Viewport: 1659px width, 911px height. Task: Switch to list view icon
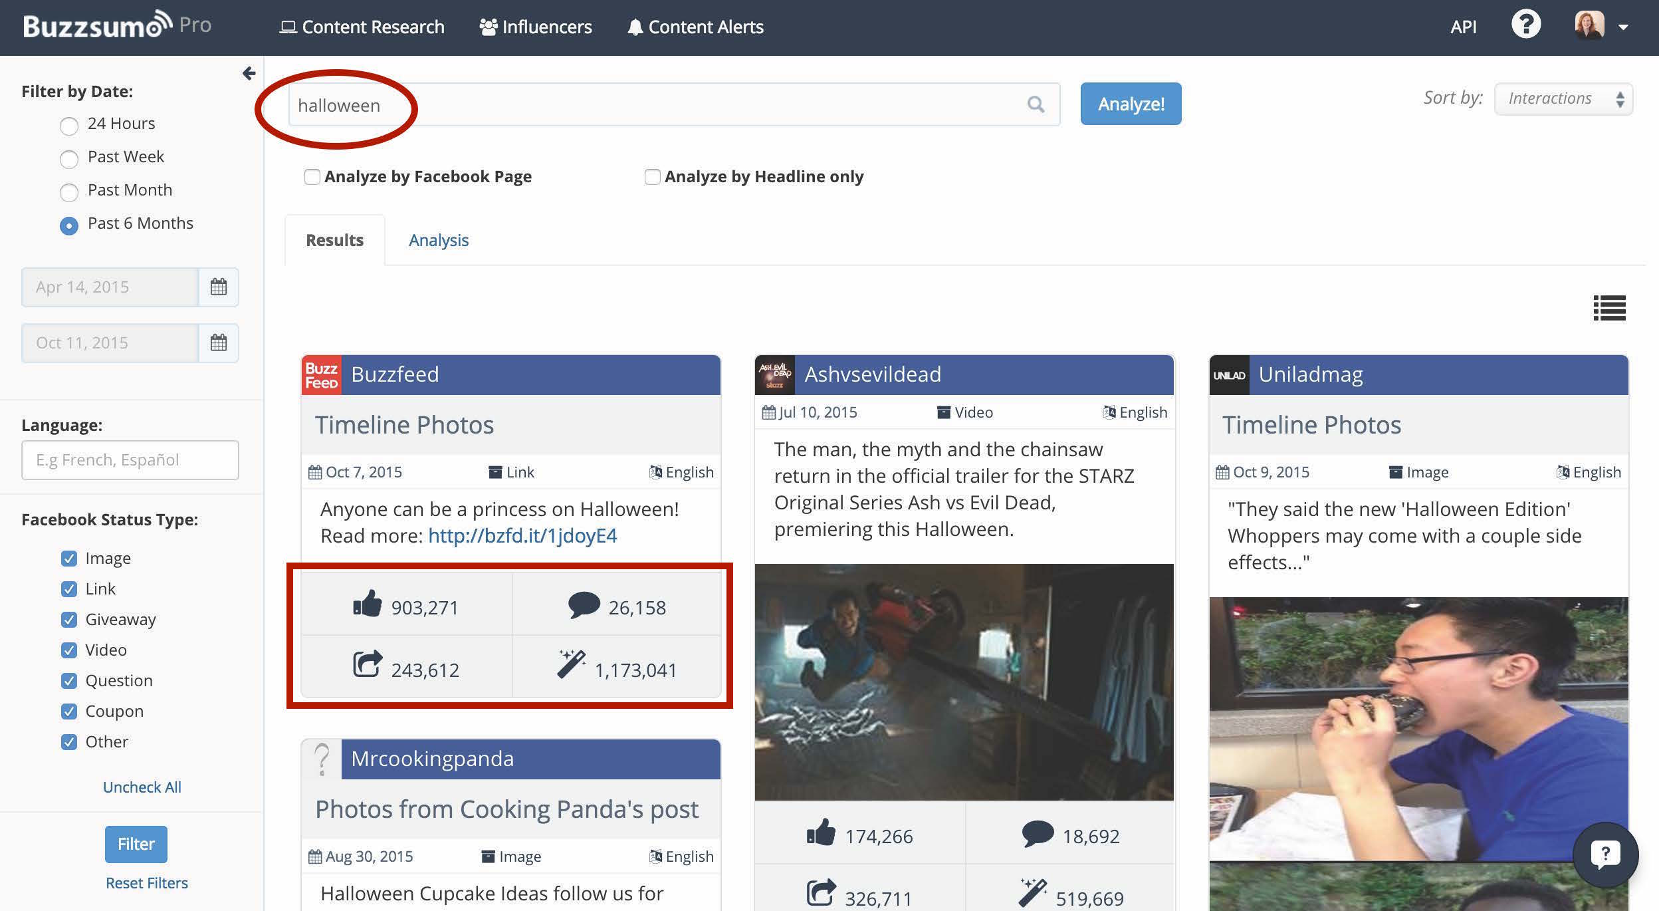[x=1609, y=308]
